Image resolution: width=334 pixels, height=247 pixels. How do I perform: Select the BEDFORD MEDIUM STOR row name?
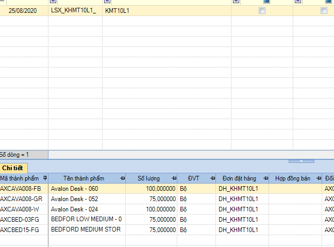[86, 229]
